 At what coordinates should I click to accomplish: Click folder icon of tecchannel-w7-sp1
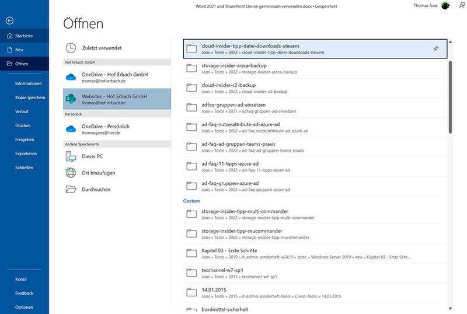(x=191, y=273)
